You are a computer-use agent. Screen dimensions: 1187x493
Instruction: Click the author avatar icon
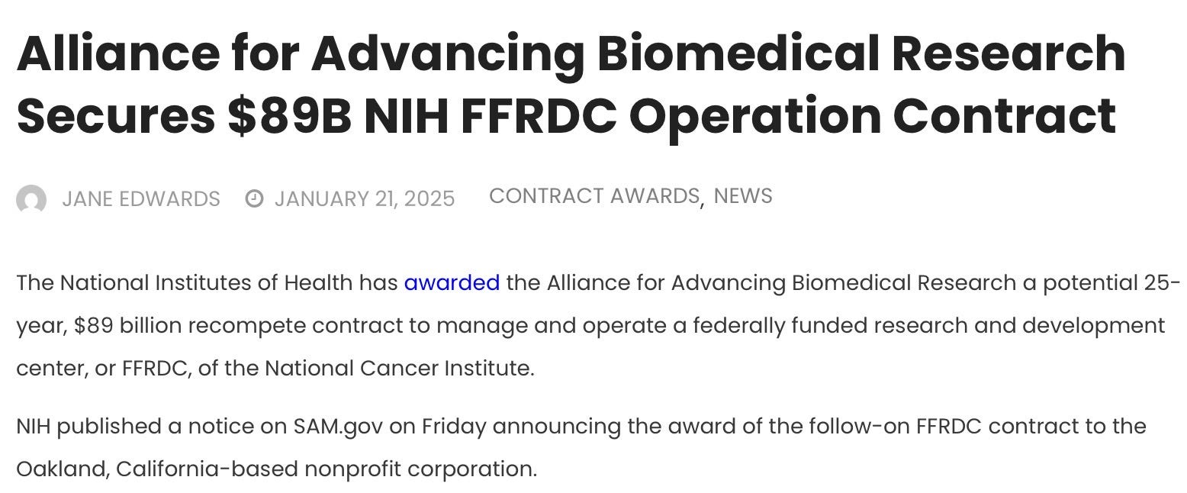[31, 200]
